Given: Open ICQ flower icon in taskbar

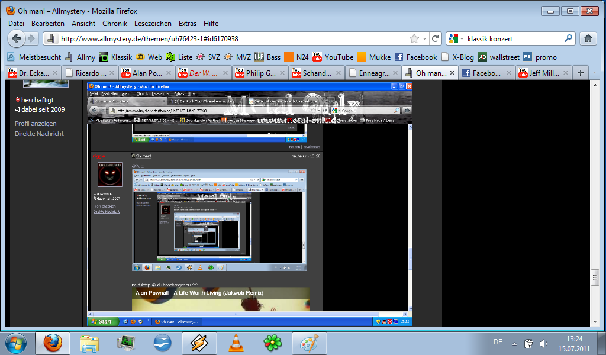Looking at the screenshot, I should point(272,343).
